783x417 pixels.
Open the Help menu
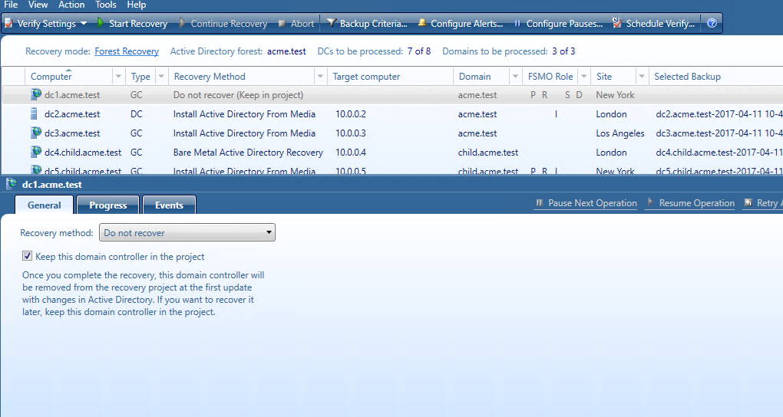coord(137,5)
